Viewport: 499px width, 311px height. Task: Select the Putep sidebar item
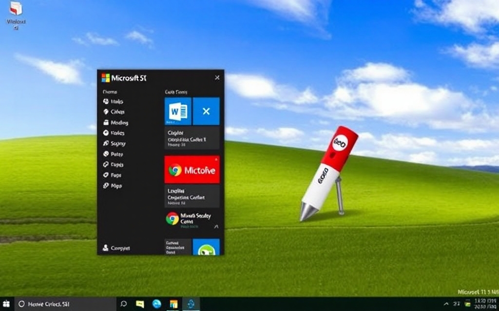[x=113, y=154]
